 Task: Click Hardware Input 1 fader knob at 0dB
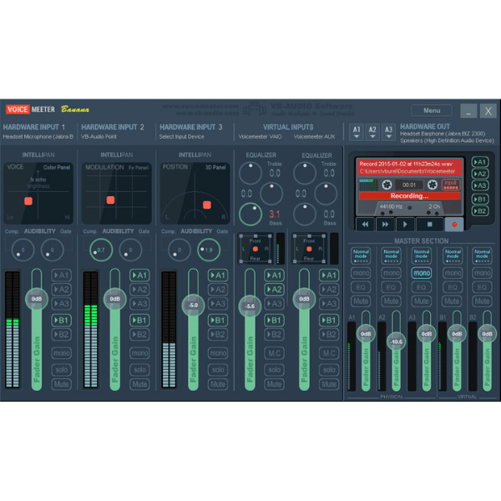click(37, 299)
